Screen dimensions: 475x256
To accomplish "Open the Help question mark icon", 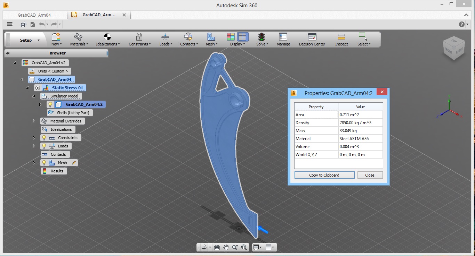I will tap(461, 24).
